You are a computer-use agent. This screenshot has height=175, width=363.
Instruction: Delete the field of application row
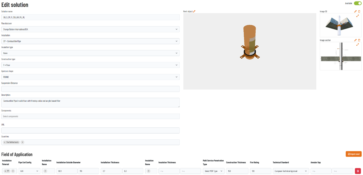click(358, 171)
